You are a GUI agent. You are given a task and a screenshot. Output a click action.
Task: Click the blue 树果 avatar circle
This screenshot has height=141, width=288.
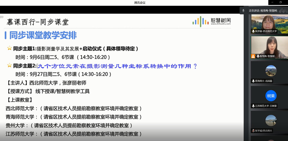(271, 96)
